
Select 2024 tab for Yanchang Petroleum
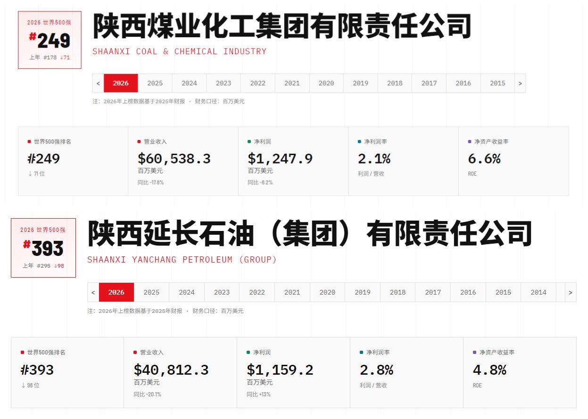pyautogui.click(x=187, y=292)
